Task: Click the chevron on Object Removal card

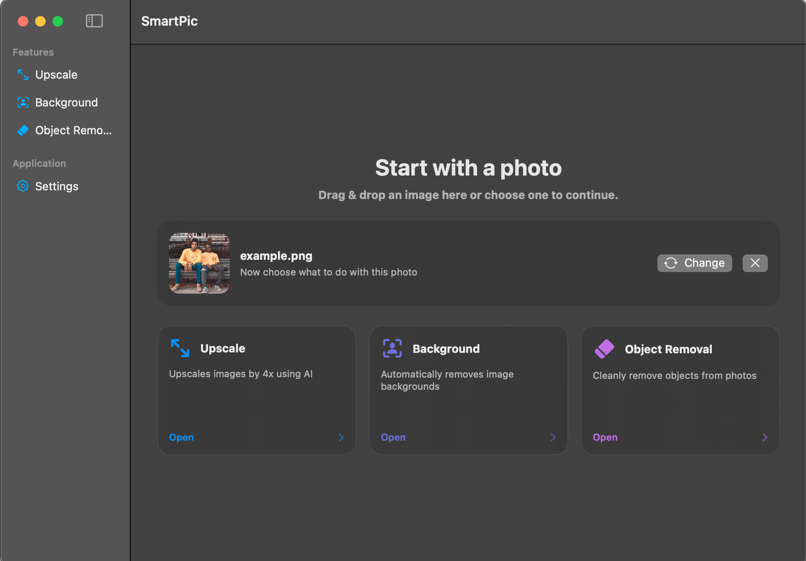Action: [x=765, y=437]
